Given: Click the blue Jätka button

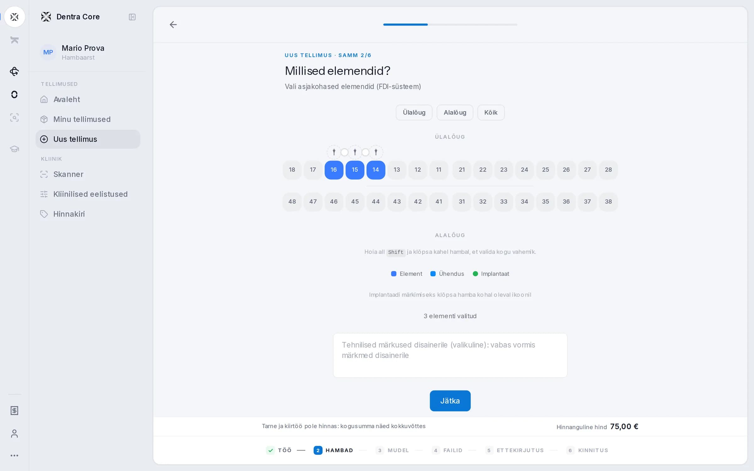Looking at the screenshot, I should (x=450, y=401).
